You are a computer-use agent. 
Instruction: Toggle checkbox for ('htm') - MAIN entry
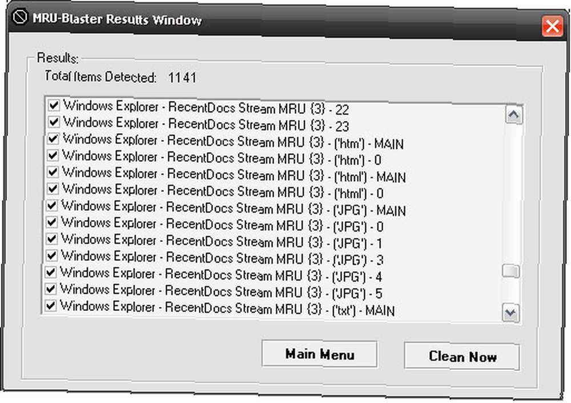point(53,138)
